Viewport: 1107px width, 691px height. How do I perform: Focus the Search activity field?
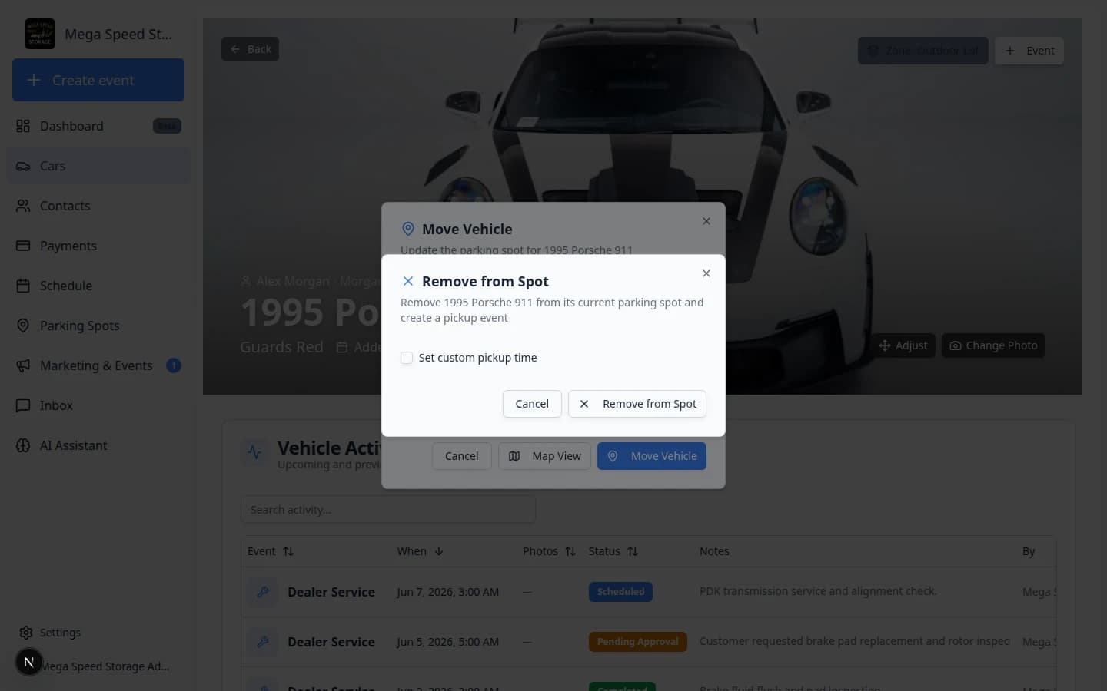[388, 510]
